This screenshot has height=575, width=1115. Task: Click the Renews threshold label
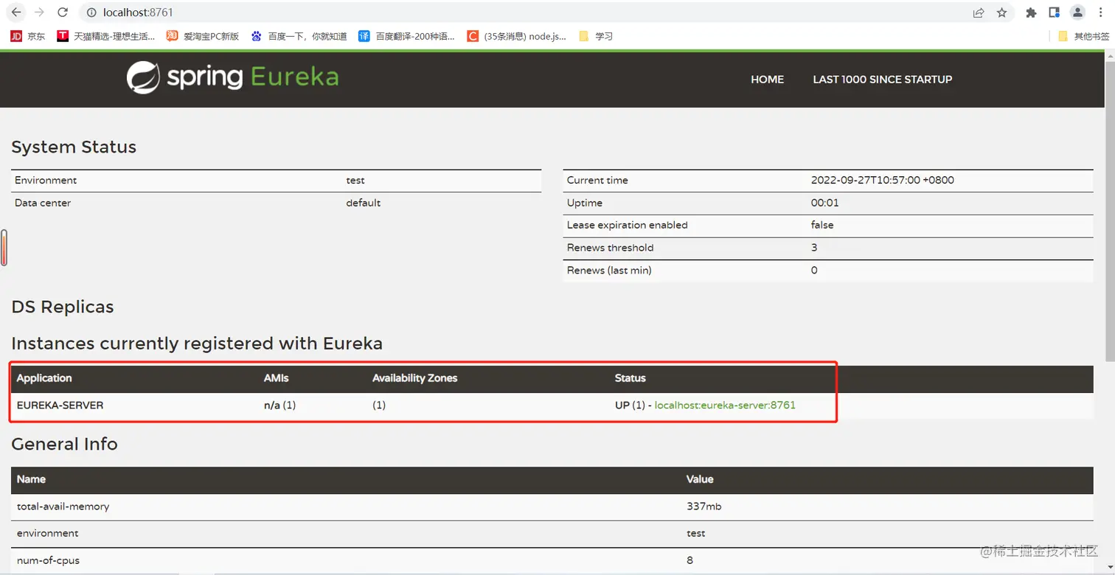tap(610, 248)
